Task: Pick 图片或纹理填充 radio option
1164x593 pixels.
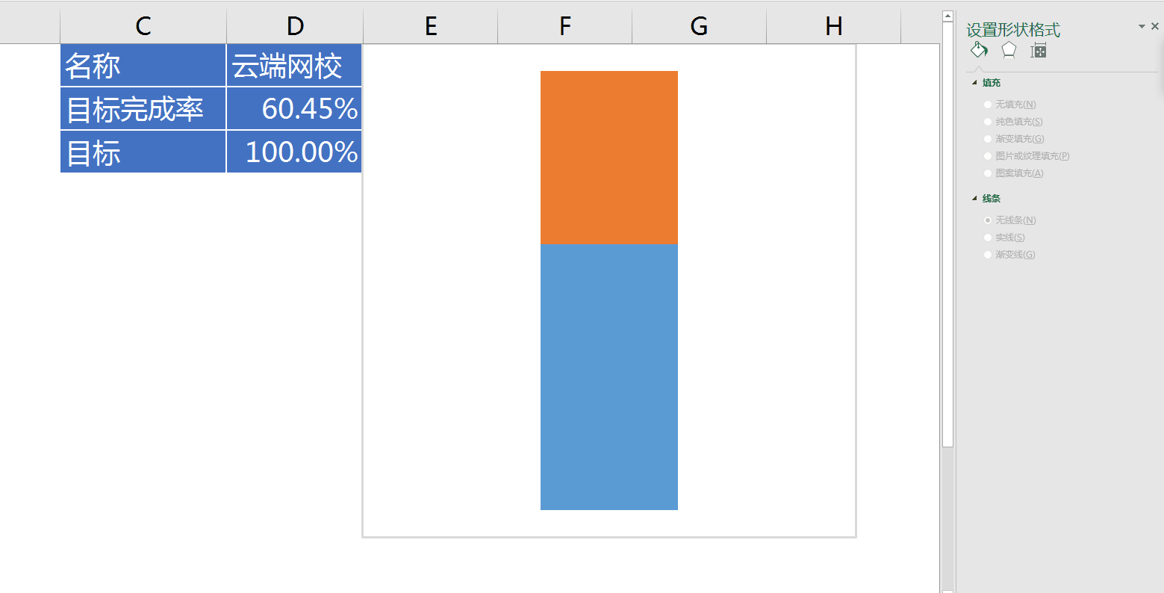Action: click(988, 156)
